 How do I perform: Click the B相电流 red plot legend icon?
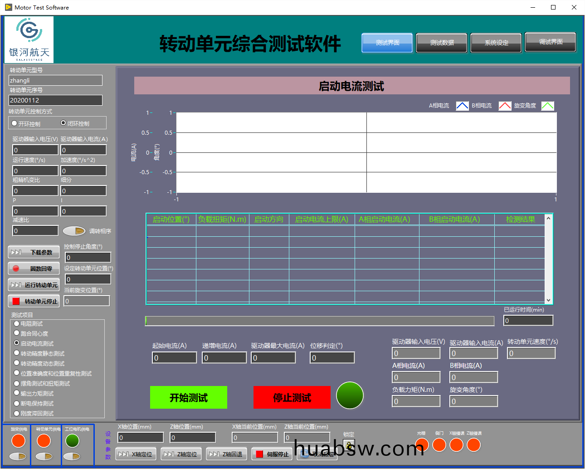505,106
